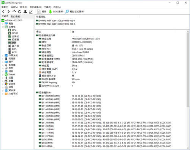Screen dimensions: 190x150
Task: Open the 檔案(F) file menu
Action: click(x=5, y=7)
